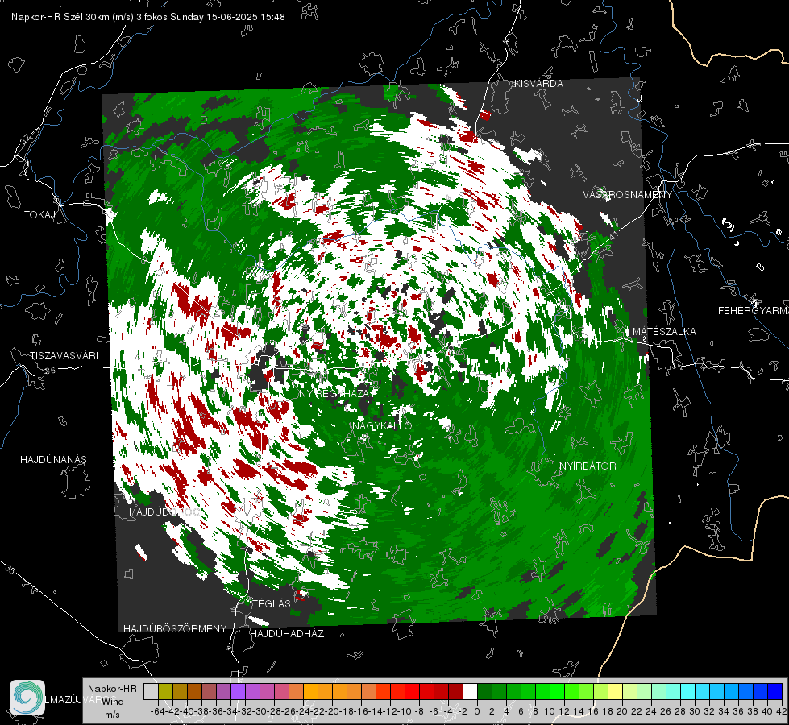Click the legend value label 10
Image resolution: width=789 pixels, height=725 pixels.
pyautogui.click(x=550, y=711)
